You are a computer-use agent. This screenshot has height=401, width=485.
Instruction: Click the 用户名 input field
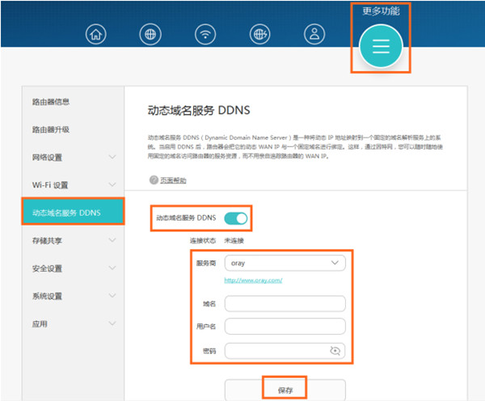285,327
